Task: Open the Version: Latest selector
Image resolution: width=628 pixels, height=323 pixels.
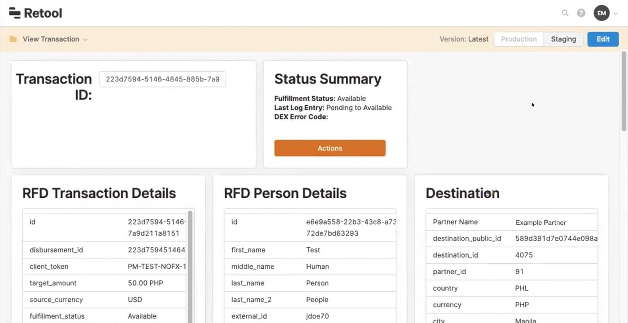Action: (x=464, y=39)
